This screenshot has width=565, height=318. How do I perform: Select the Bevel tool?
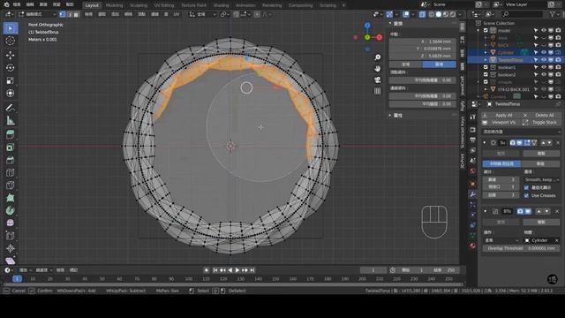pos(11,160)
